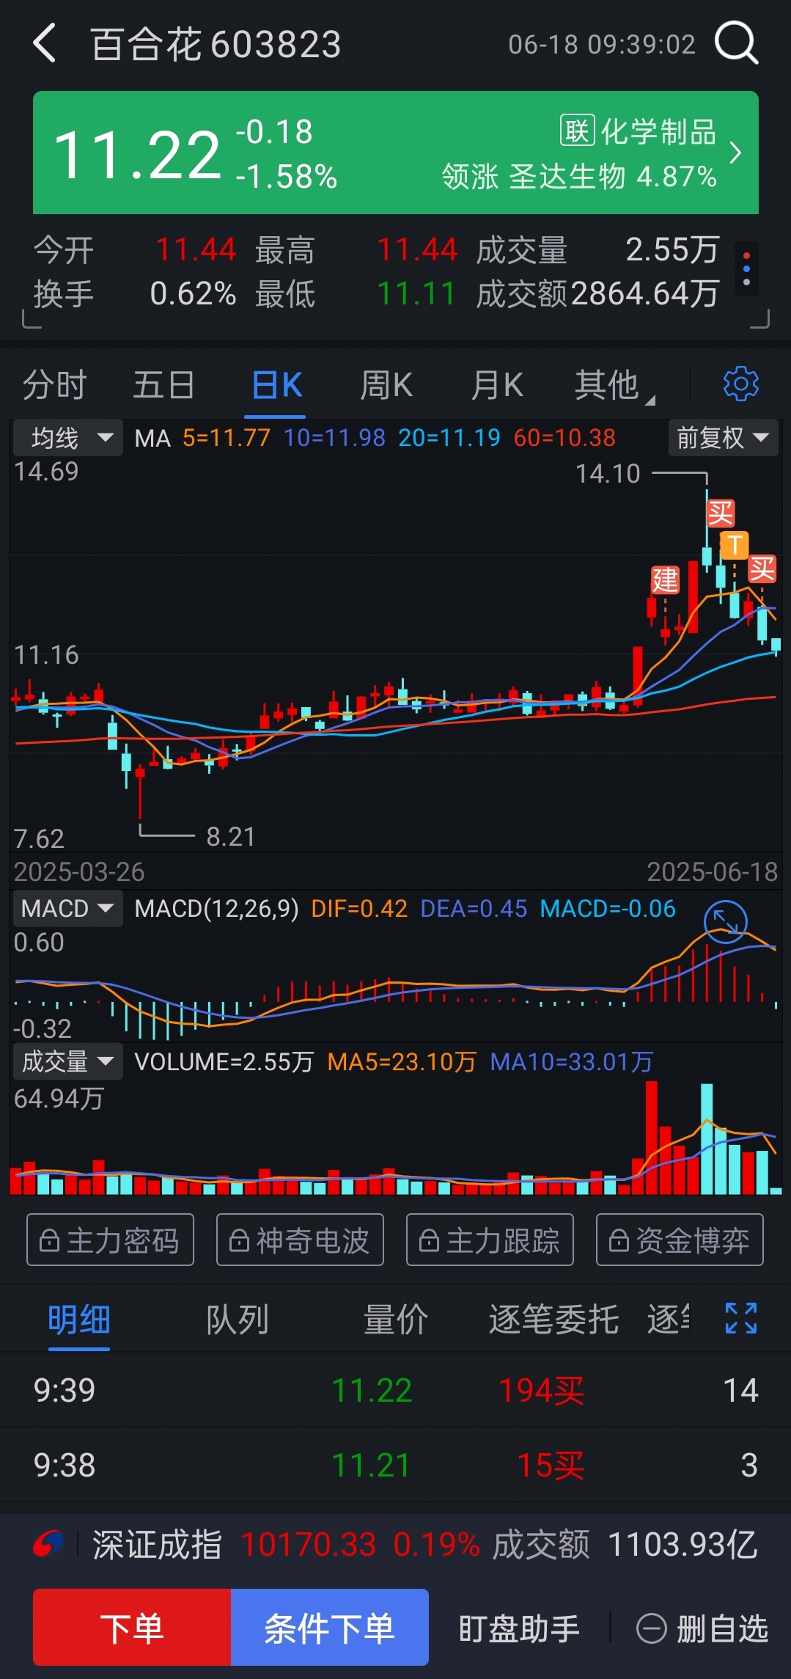
Task: Open the MACD indicator dropdown
Action: coord(68,908)
